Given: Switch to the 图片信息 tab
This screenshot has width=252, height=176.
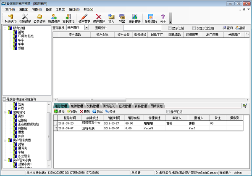Looking at the screenshot, I should (x=157, y=106).
